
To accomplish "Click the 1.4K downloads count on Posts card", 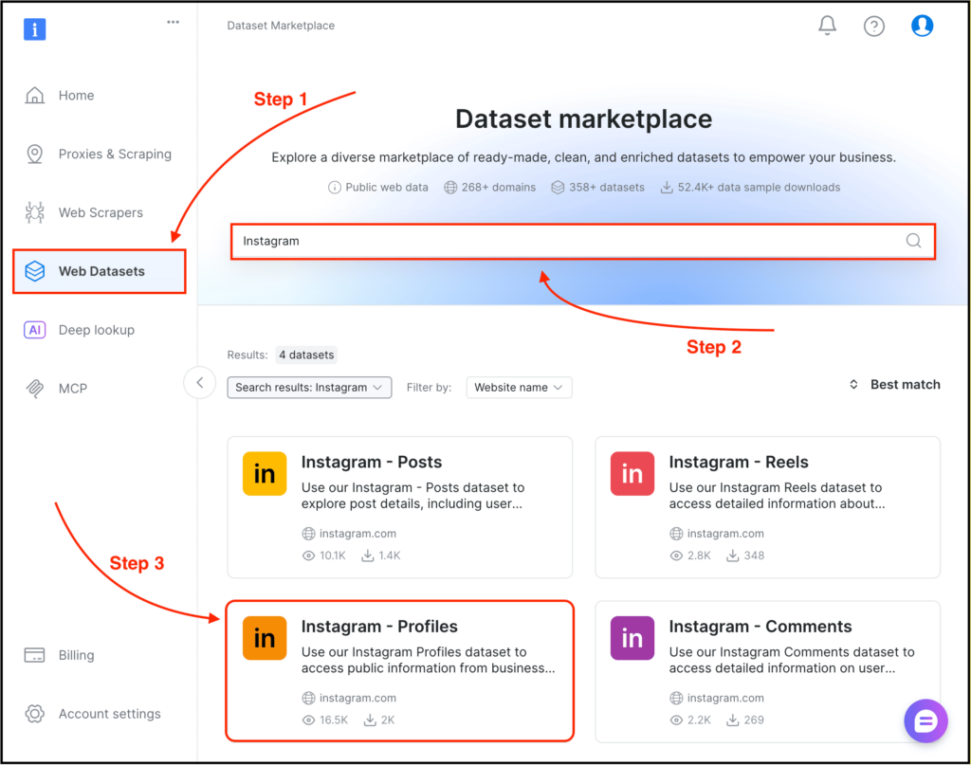I will point(390,556).
